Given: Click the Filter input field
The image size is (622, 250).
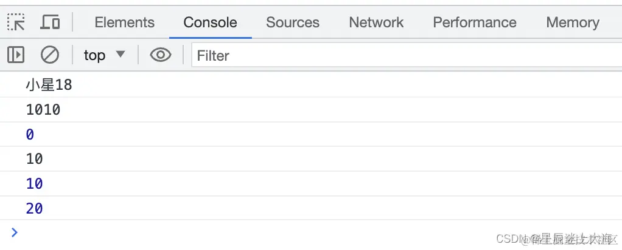Looking at the screenshot, I should pyautogui.click(x=402, y=56).
